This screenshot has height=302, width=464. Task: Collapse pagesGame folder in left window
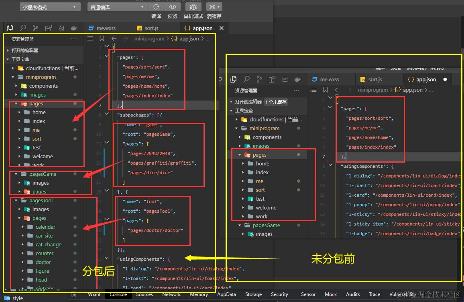pos(16,174)
